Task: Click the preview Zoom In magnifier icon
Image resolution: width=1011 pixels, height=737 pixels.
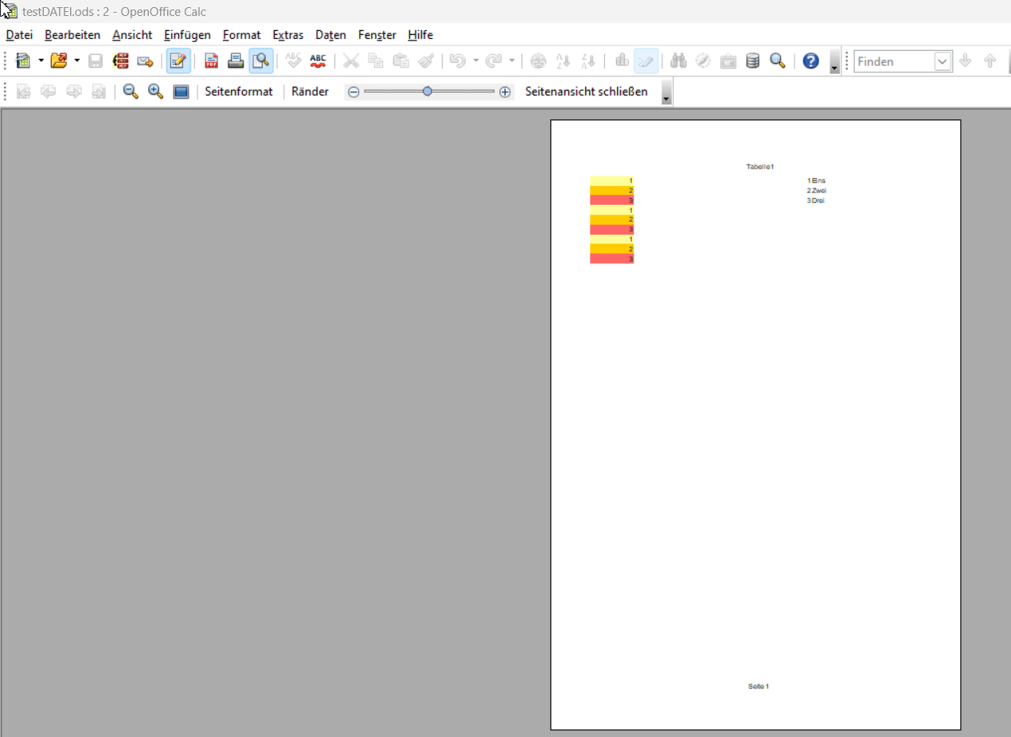Action: point(156,91)
